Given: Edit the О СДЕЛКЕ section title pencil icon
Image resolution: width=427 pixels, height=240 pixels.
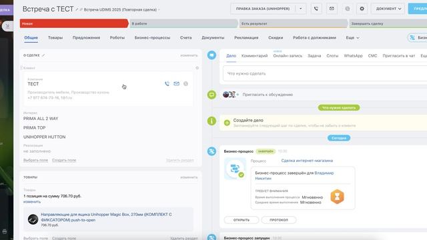Looking at the screenshot, I should click(43, 55).
